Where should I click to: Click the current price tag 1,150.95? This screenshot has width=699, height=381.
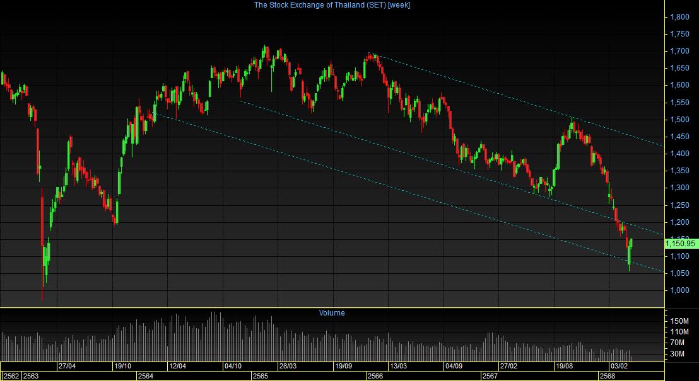680,244
